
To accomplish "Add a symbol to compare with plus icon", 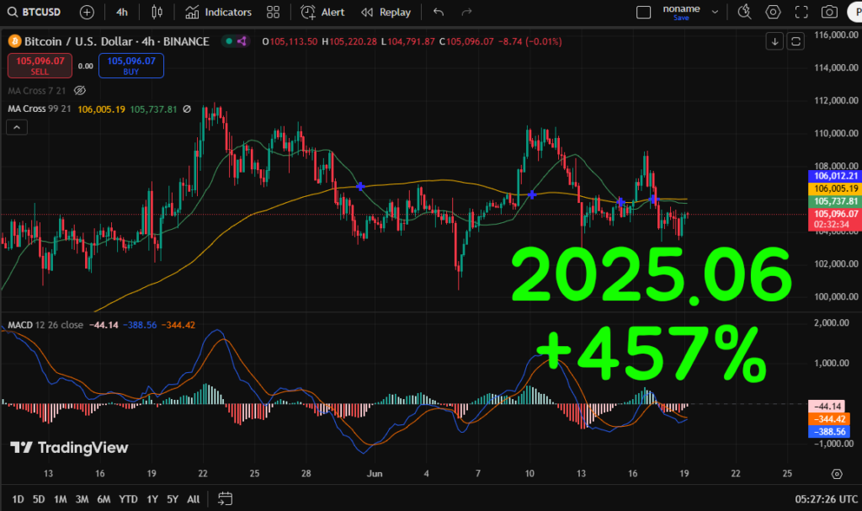I will 87,12.
